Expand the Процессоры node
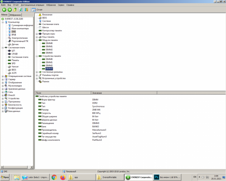The image size is (226, 181). click(37, 34)
